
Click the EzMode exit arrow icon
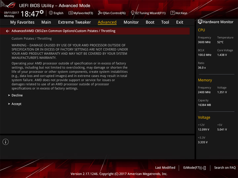click(204, 168)
